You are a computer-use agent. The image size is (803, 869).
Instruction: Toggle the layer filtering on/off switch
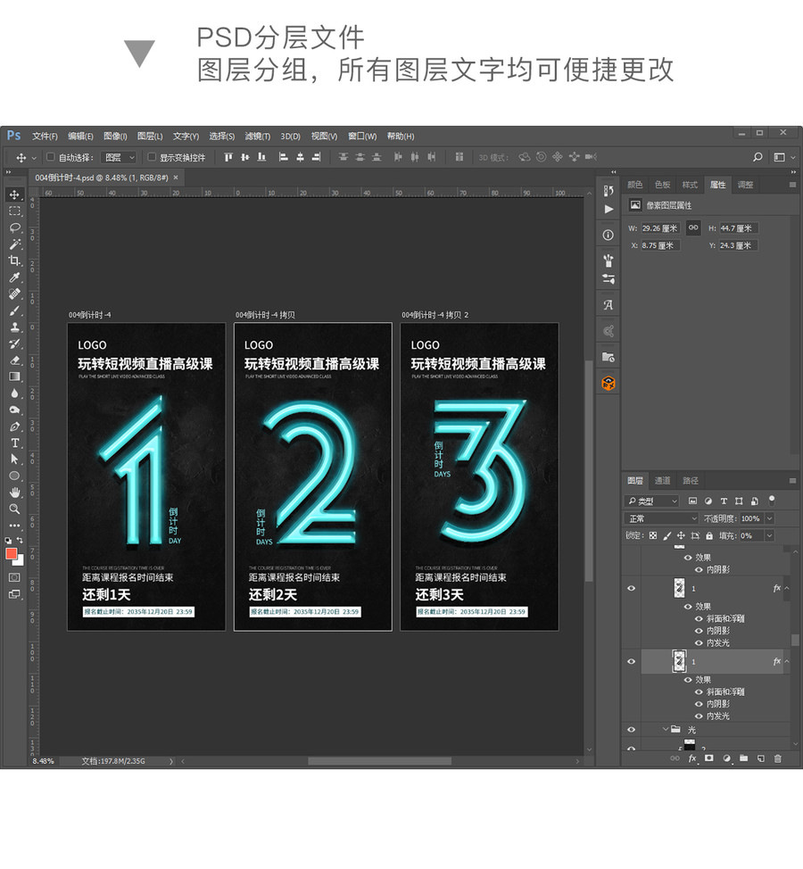(x=772, y=501)
